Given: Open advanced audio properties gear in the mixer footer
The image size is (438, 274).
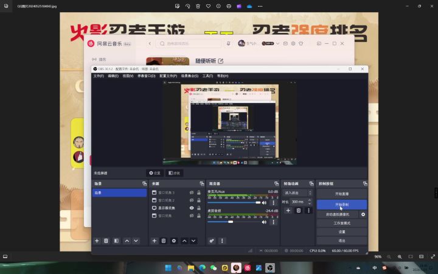Looking at the screenshot, I should coord(212,241).
